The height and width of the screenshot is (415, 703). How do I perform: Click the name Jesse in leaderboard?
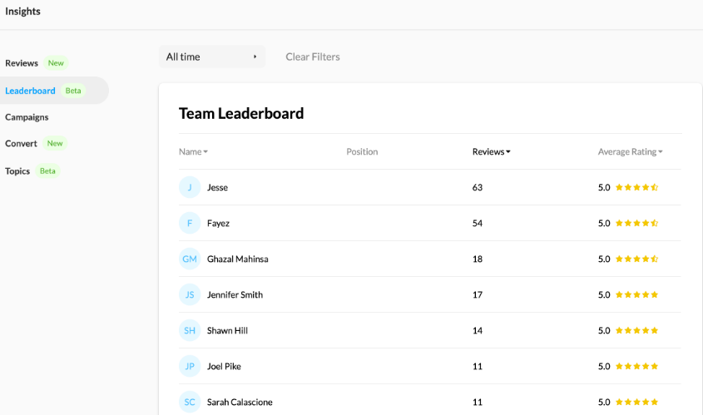click(x=217, y=187)
